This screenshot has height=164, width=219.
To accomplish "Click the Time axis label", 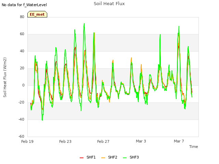I will click(x=194, y=147).
